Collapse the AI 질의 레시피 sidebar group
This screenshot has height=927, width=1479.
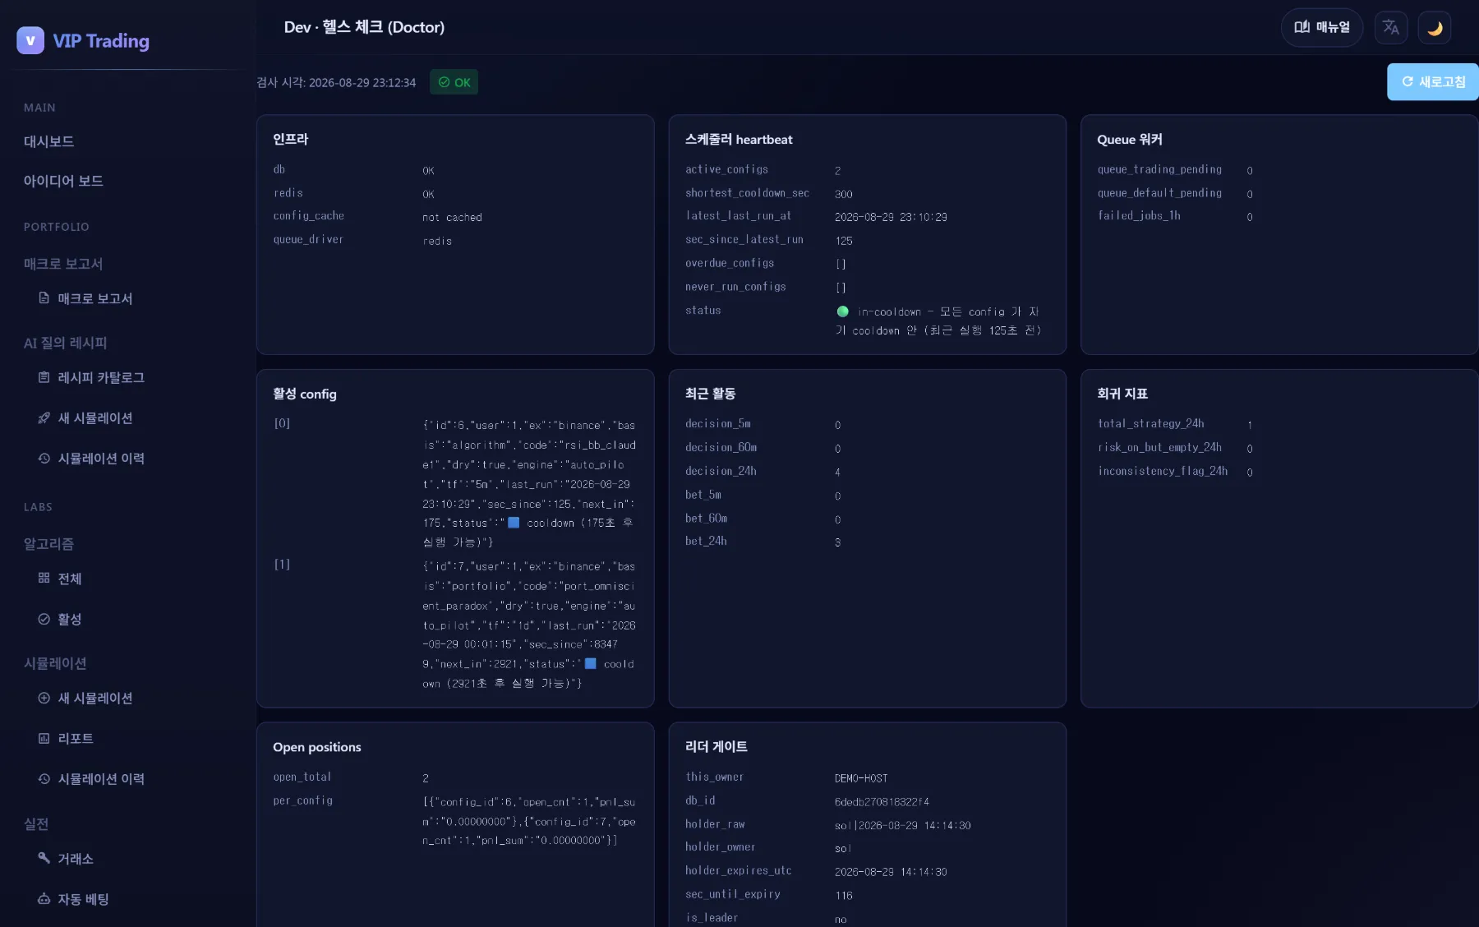click(66, 343)
